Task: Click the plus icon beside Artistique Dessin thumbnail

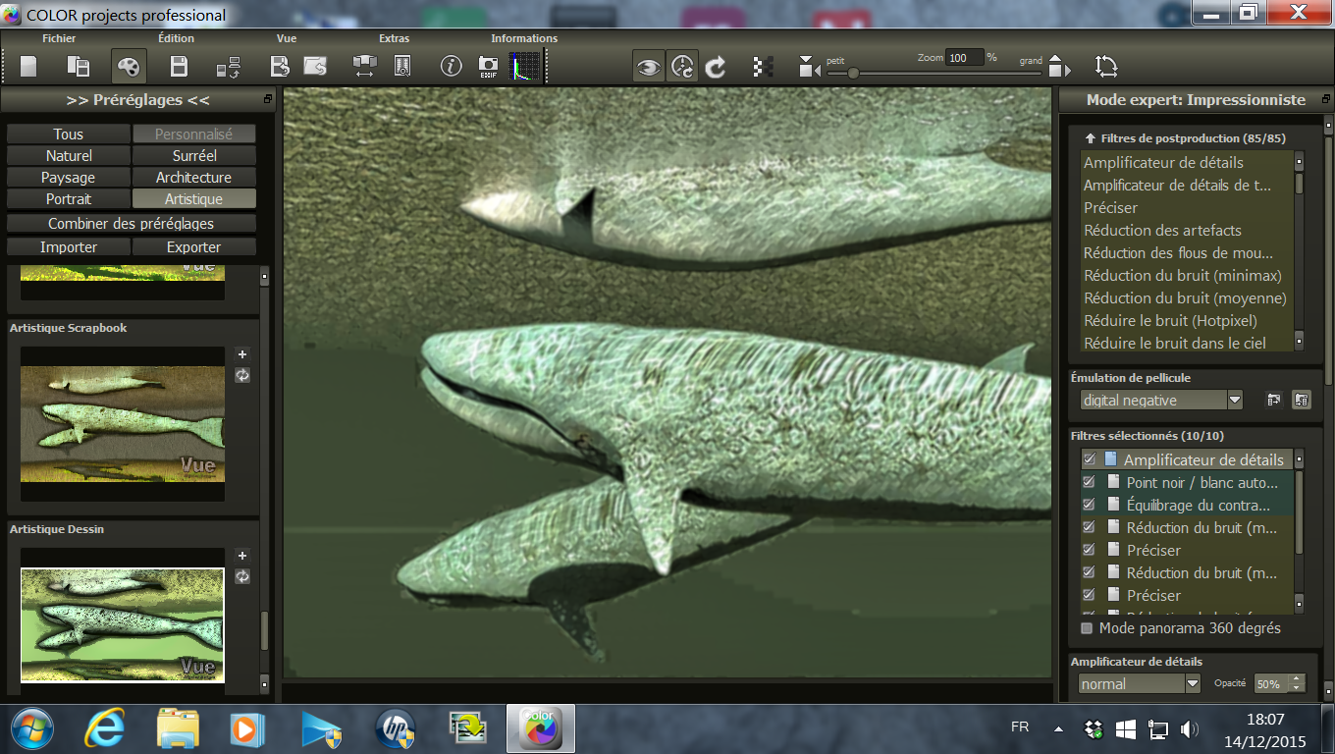Action: [x=242, y=556]
